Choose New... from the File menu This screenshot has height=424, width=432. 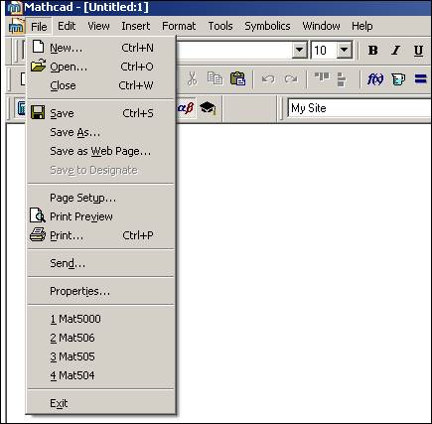pyautogui.click(x=100, y=48)
